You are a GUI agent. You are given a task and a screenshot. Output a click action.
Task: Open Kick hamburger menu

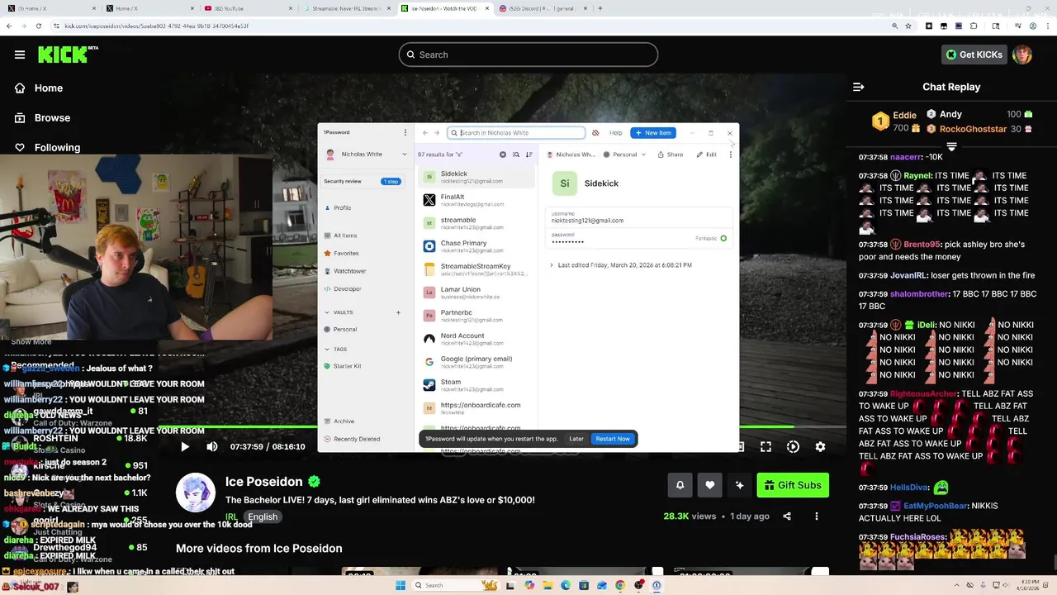[20, 55]
